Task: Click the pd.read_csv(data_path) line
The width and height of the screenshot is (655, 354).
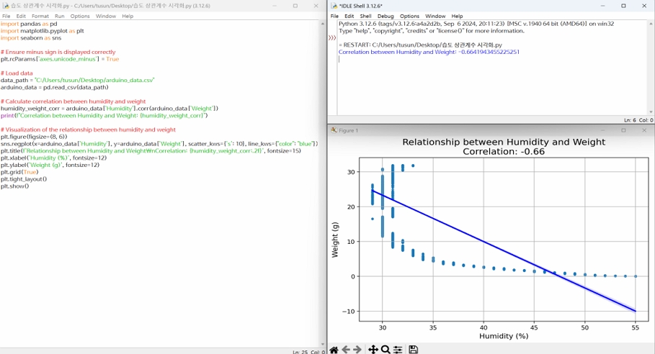Action: (x=54, y=87)
